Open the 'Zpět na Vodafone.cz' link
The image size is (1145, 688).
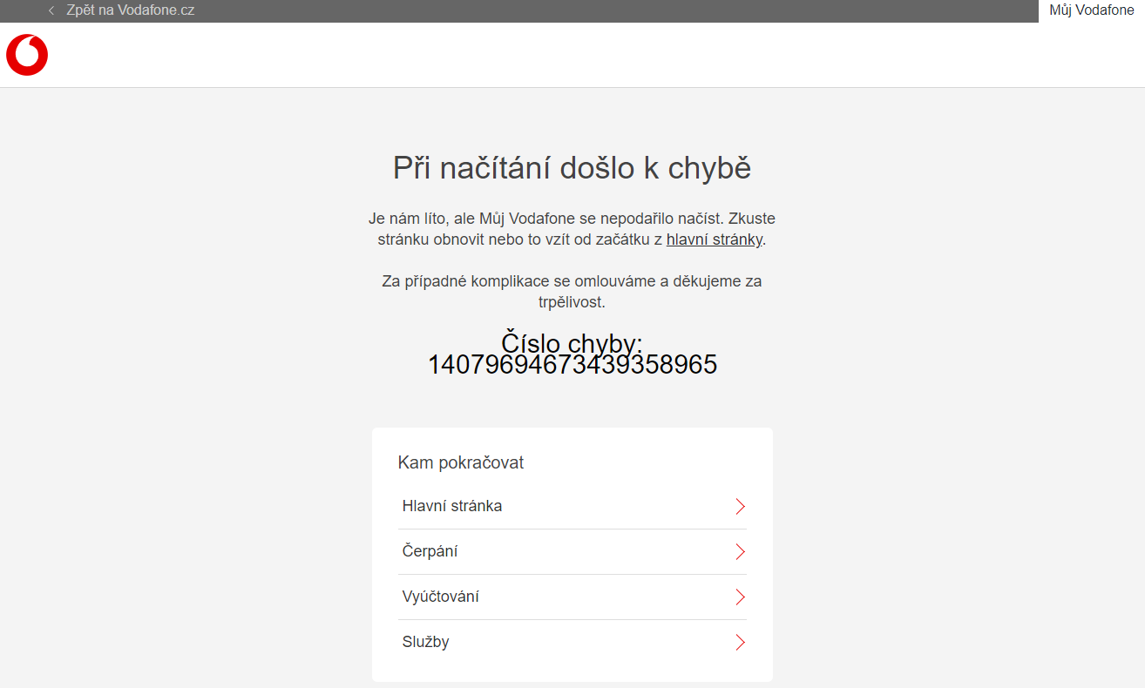(130, 10)
